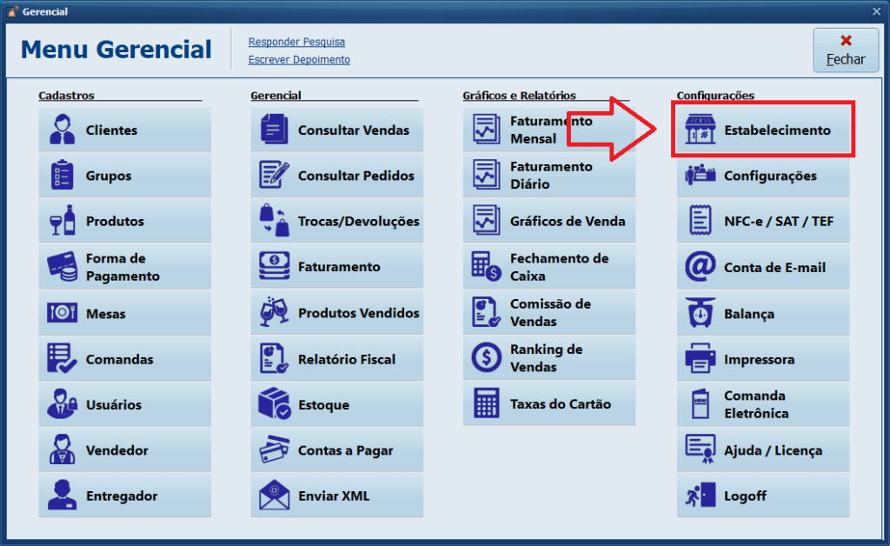Click Taxas do Cartão
890x546 pixels.
coord(549,403)
